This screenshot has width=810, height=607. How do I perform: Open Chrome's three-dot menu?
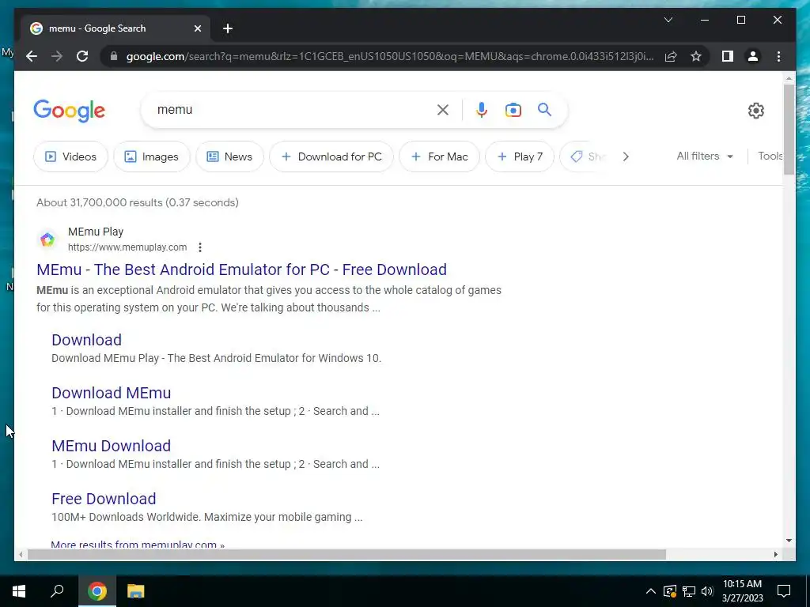coord(778,56)
